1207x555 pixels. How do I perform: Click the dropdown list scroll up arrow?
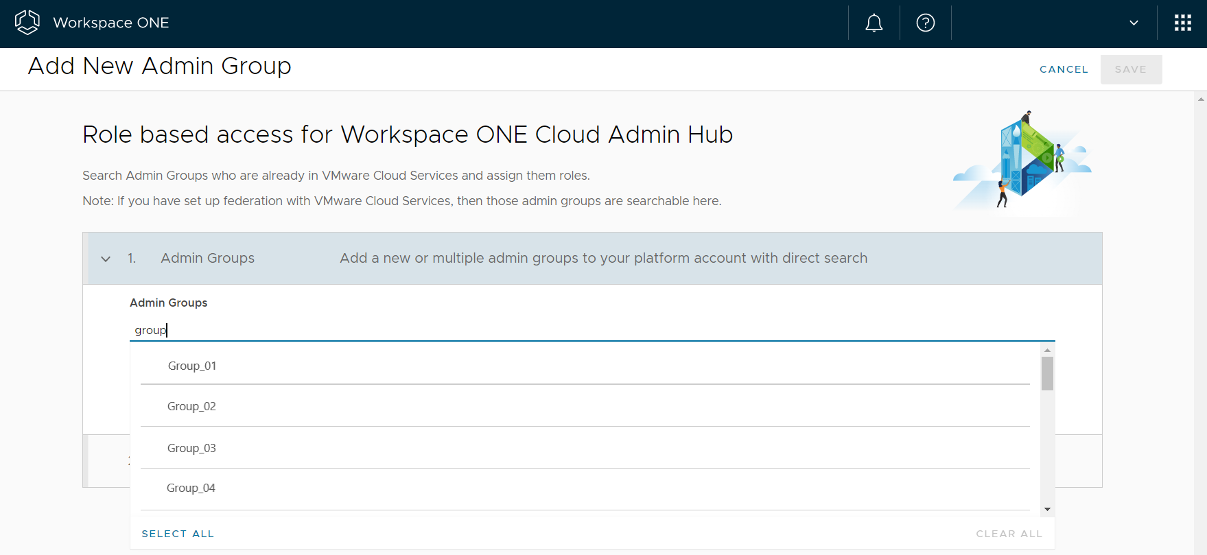(x=1047, y=351)
